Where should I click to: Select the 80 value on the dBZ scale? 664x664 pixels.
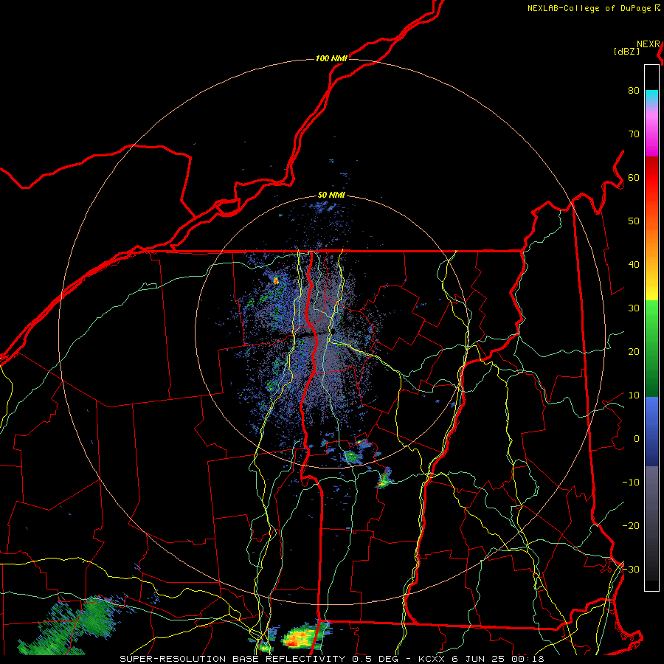tap(634, 91)
